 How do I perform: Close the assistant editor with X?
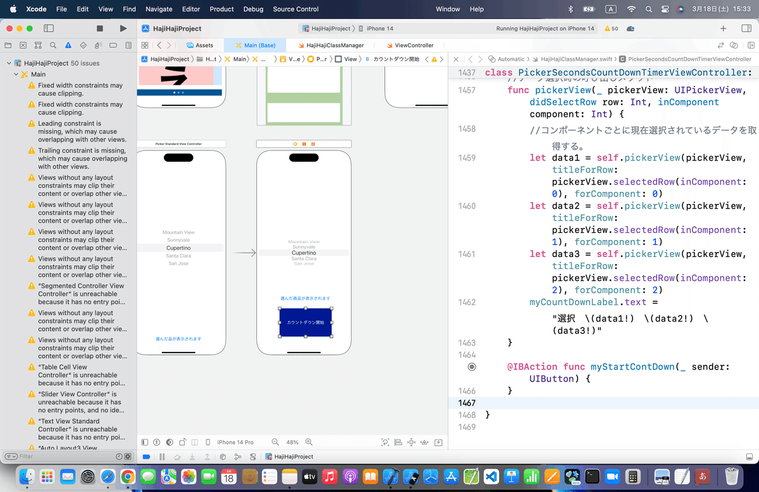456,59
